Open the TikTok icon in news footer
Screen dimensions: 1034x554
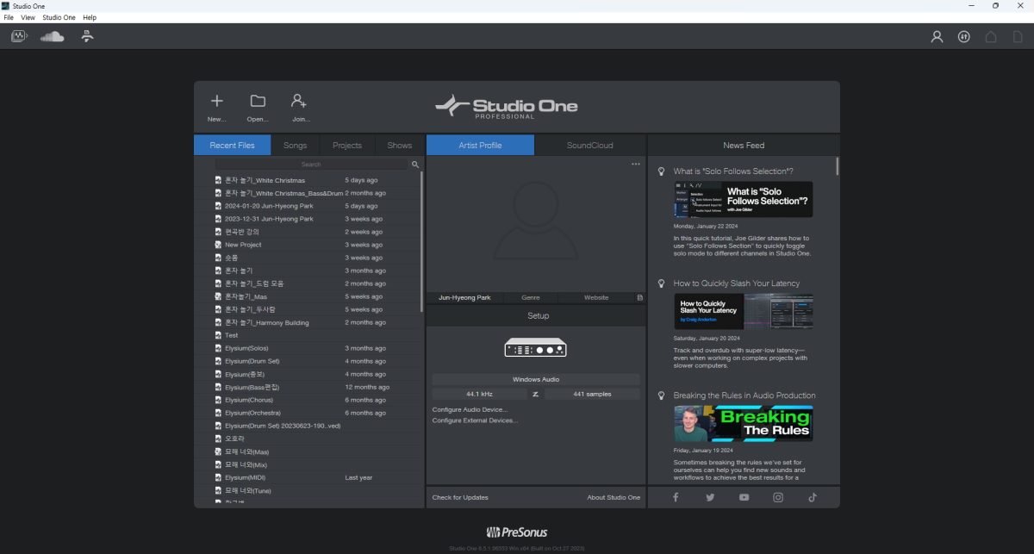click(812, 497)
